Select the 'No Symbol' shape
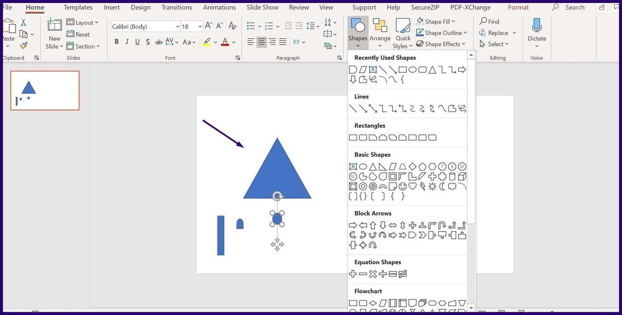 373,186
